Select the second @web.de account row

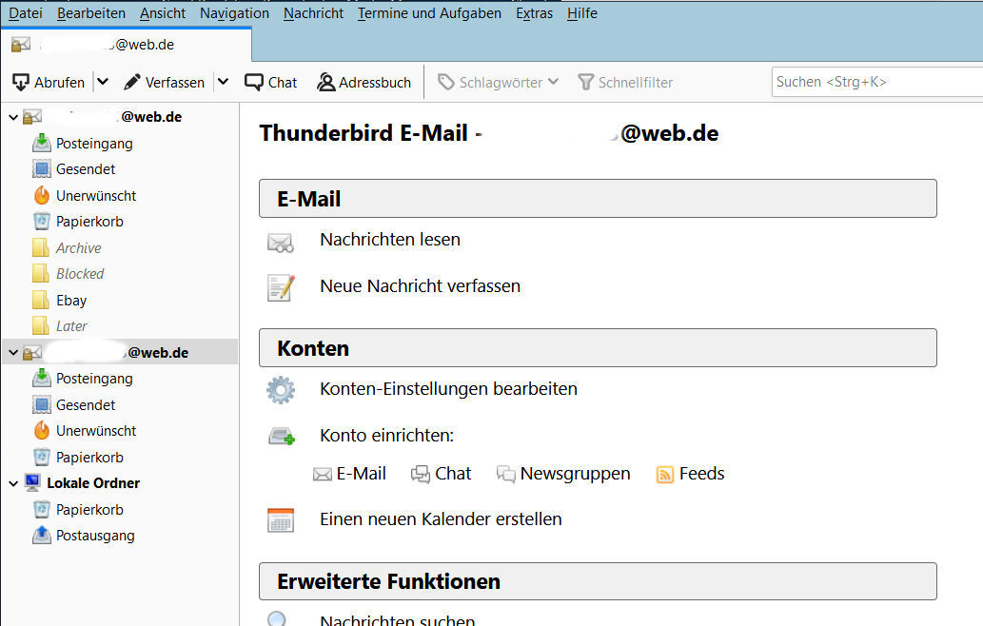pos(120,352)
